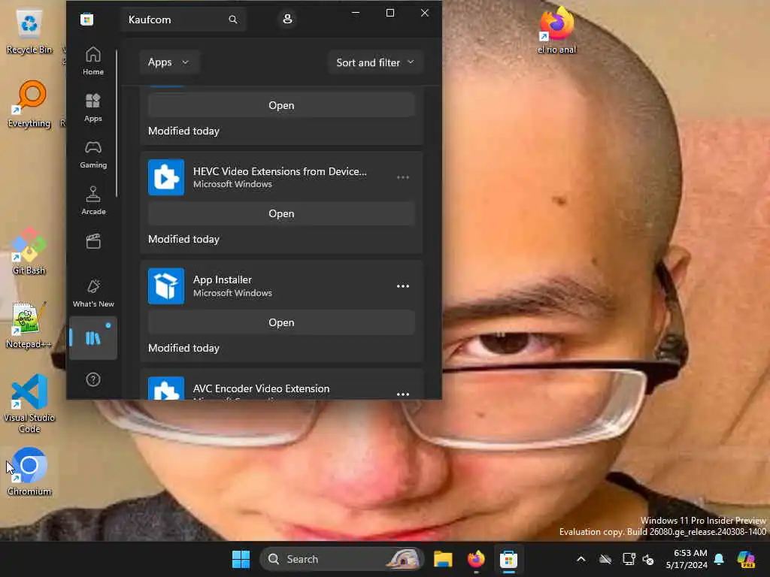Click the Microsoft Store logo icon
Image resolution: width=770 pixels, height=577 pixels.
click(87, 19)
